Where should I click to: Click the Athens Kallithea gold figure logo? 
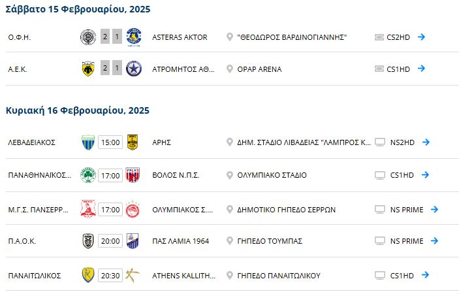[x=133, y=275]
